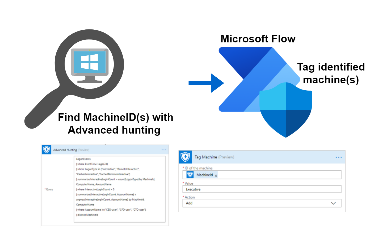Click the 'where EventTime >ago(7d)' query line
This screenshot has width=391, height=247.
[92, 164]
